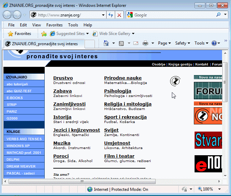Click the Stop loading icon
231x196 pixels.
click(x=119, y=15)
